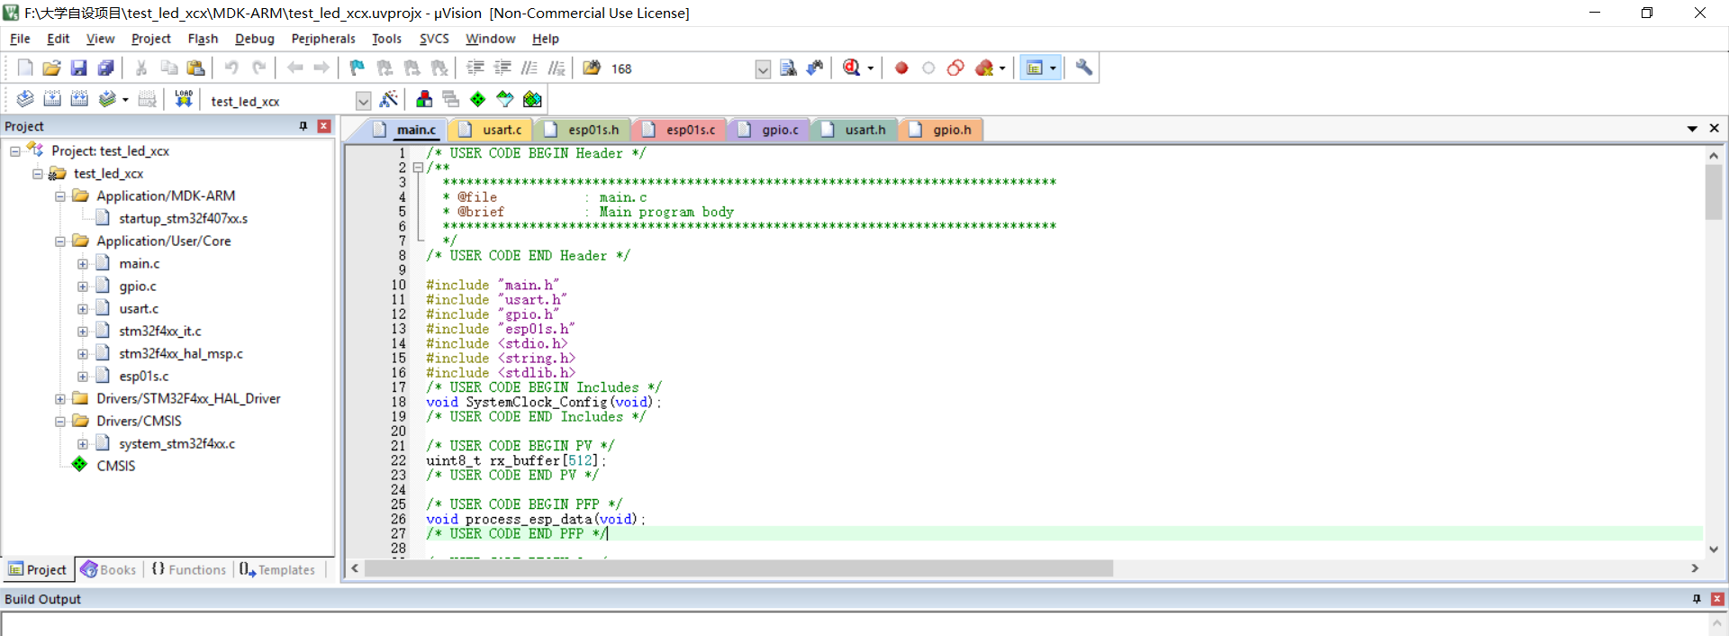Close the Project panel
The height and width of the screenshot is (636, 1729).
(x=324, y=126)
